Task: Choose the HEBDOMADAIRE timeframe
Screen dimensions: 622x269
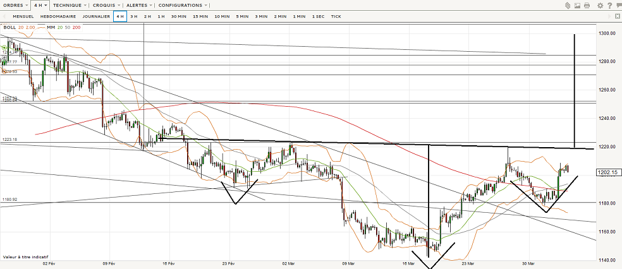Action: coord(57,16)
